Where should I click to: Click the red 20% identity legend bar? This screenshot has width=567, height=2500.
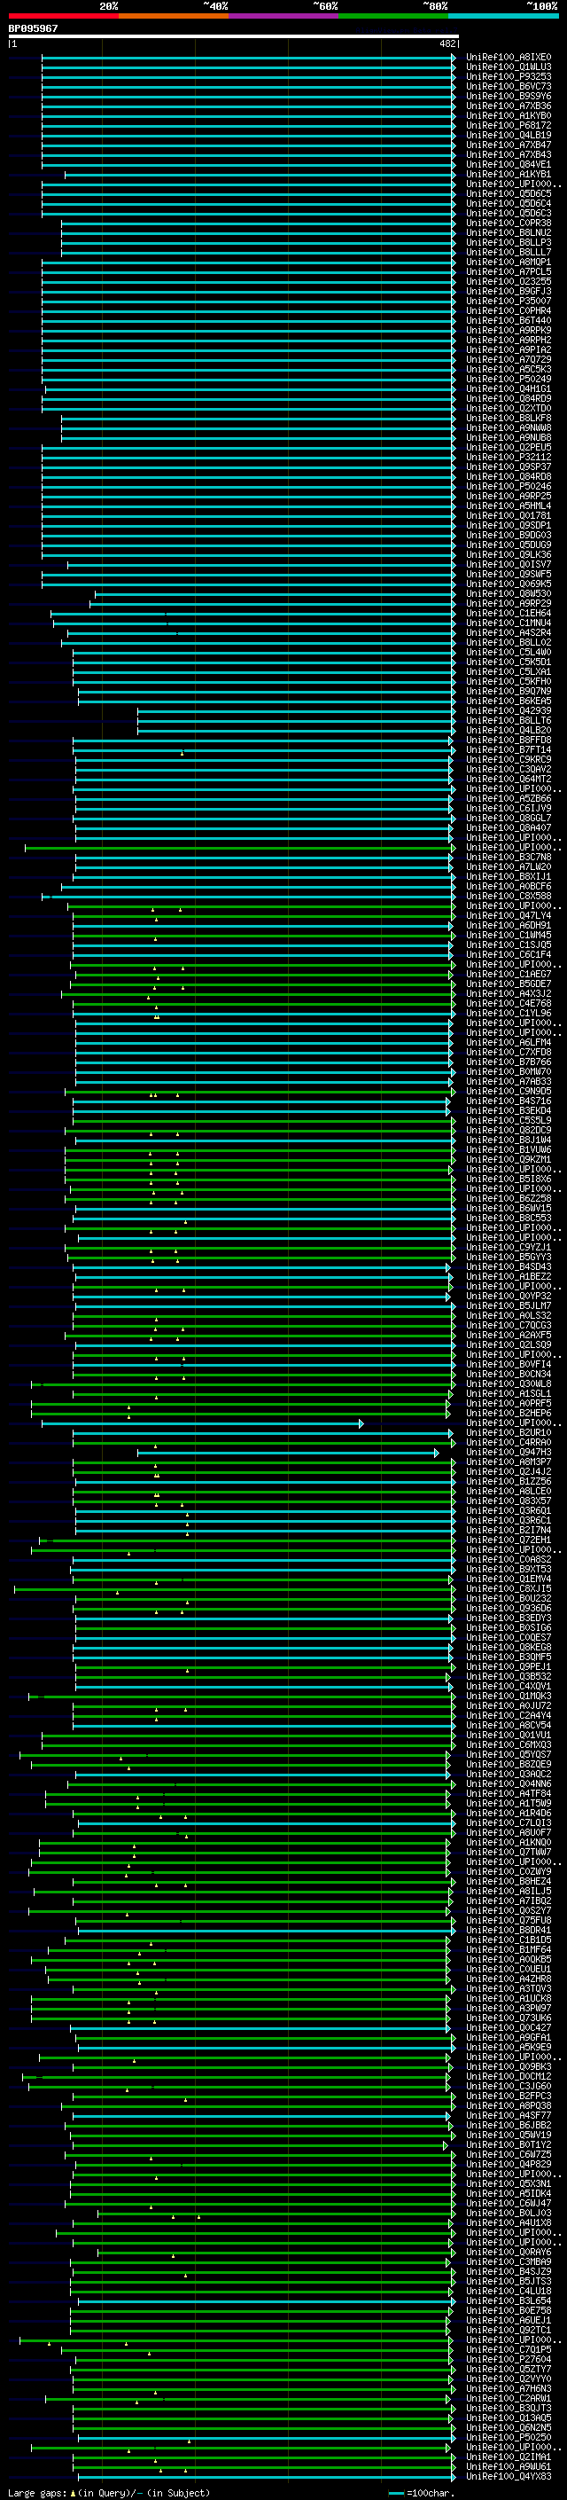click(x=63, y=16)
